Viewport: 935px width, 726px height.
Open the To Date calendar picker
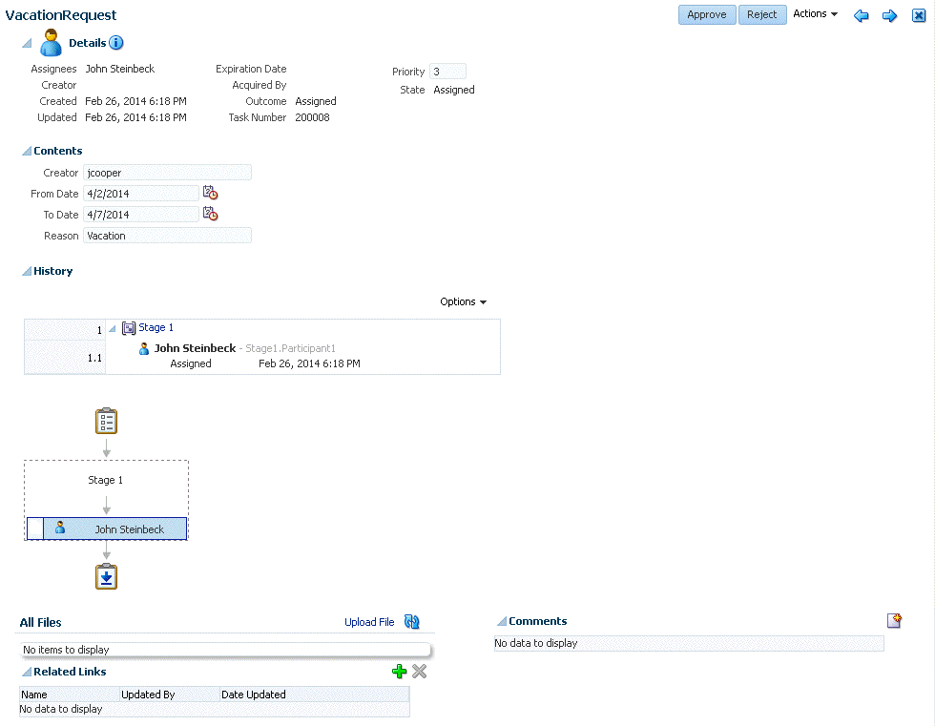pyautogui.click(x=210, y=214)
